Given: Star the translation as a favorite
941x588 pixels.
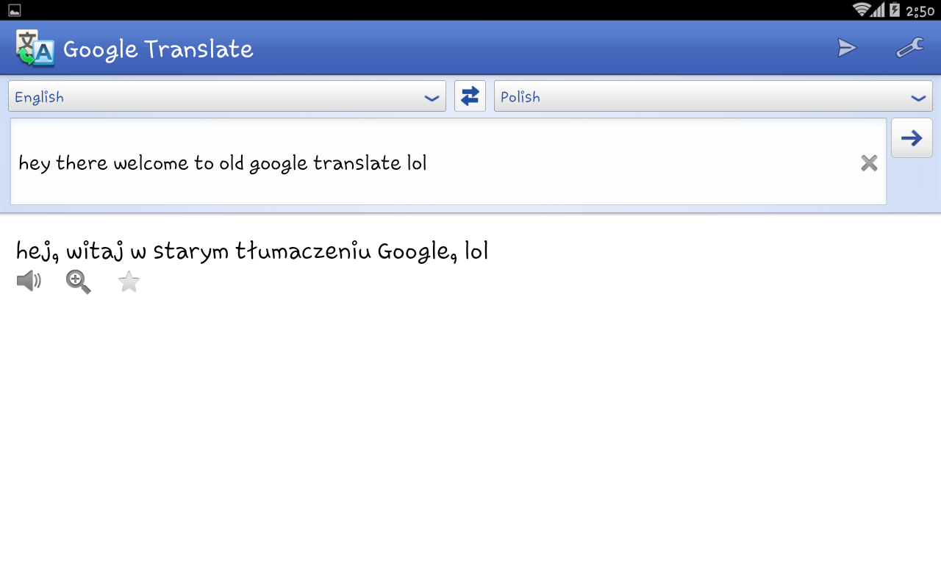Looking at the screenshot, I should tap(129, 282).
